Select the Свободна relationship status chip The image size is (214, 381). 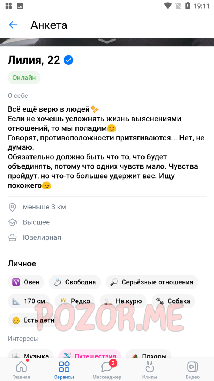75,282
